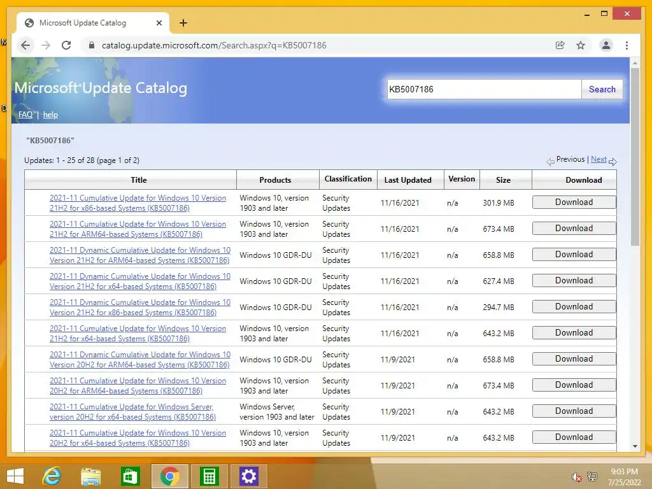Reload the Update Catalog page
The image size is (652, 489).
[x=66, y=45]
